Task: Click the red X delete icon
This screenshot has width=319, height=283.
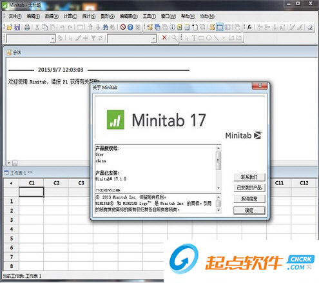Action: [164, 38]
